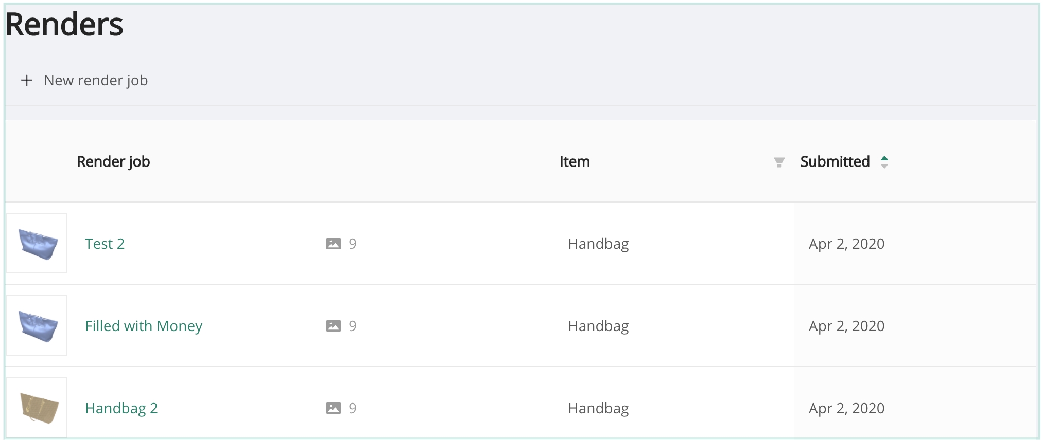Click the Filled with Money handbag thumbnail
Image resolution: width=1043 pixels, height=440 pixels.
(37, 325)
